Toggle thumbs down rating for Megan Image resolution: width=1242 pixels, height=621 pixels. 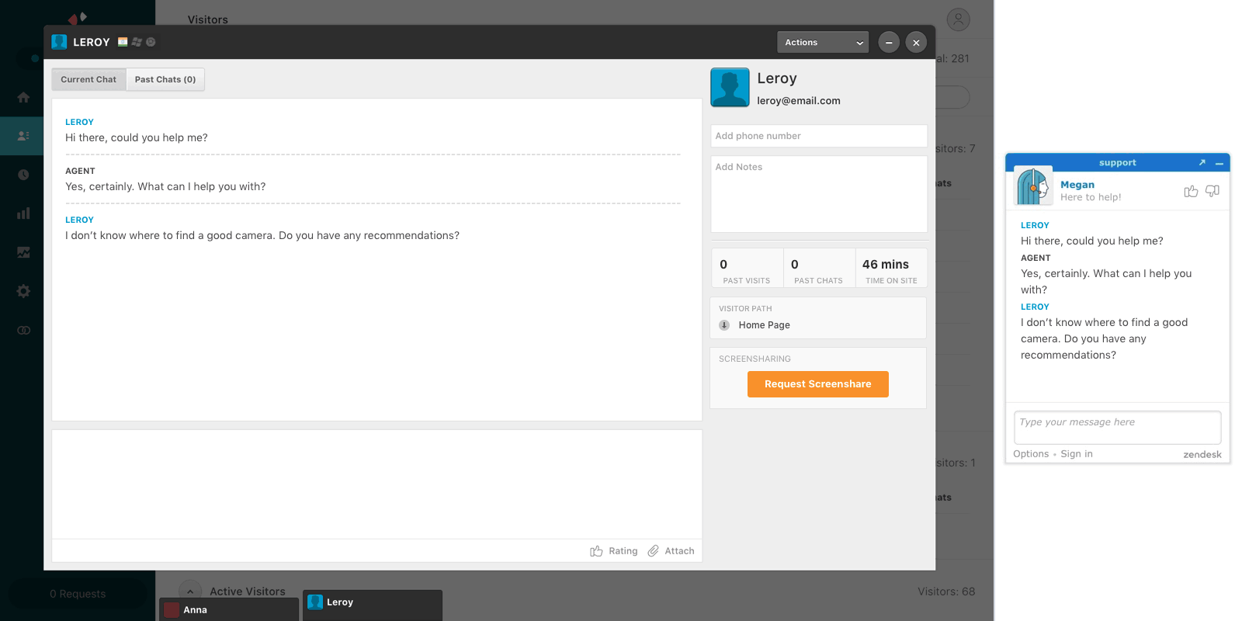coord(1213,191)
